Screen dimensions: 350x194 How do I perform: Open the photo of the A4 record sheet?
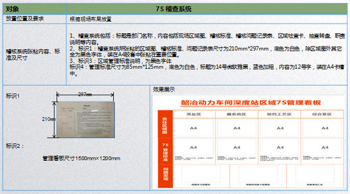pyautogui.click(x=85, y=119)
